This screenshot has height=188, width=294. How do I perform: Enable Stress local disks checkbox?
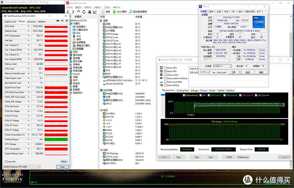(x=165, y=82)
